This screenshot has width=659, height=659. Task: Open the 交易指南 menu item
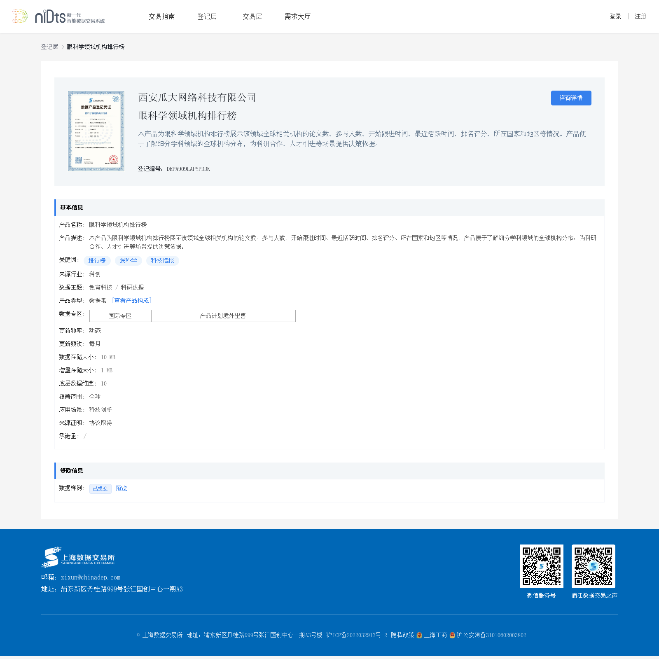162,16
